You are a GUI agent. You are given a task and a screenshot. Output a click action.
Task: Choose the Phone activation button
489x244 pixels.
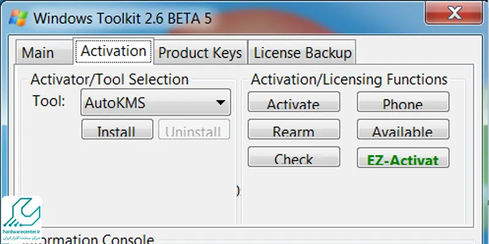(x=403, y=102)
